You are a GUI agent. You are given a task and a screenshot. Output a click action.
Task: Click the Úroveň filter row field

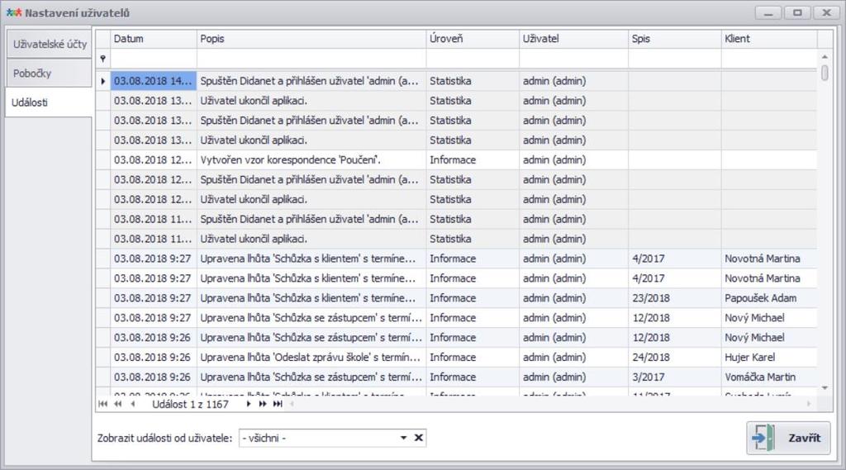pos(473,59)
